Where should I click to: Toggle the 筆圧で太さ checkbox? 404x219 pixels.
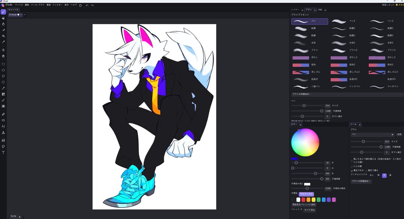pos(352,171)
